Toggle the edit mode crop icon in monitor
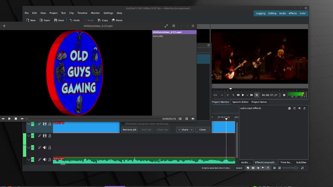Viewport: 333px width, 187px height. pyautogui.click(x=257, y=95)
